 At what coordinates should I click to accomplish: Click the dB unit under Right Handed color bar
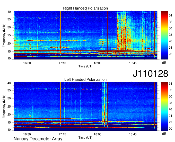[164, 63]
